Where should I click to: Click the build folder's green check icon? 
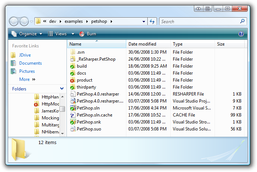tap(72, 67)
